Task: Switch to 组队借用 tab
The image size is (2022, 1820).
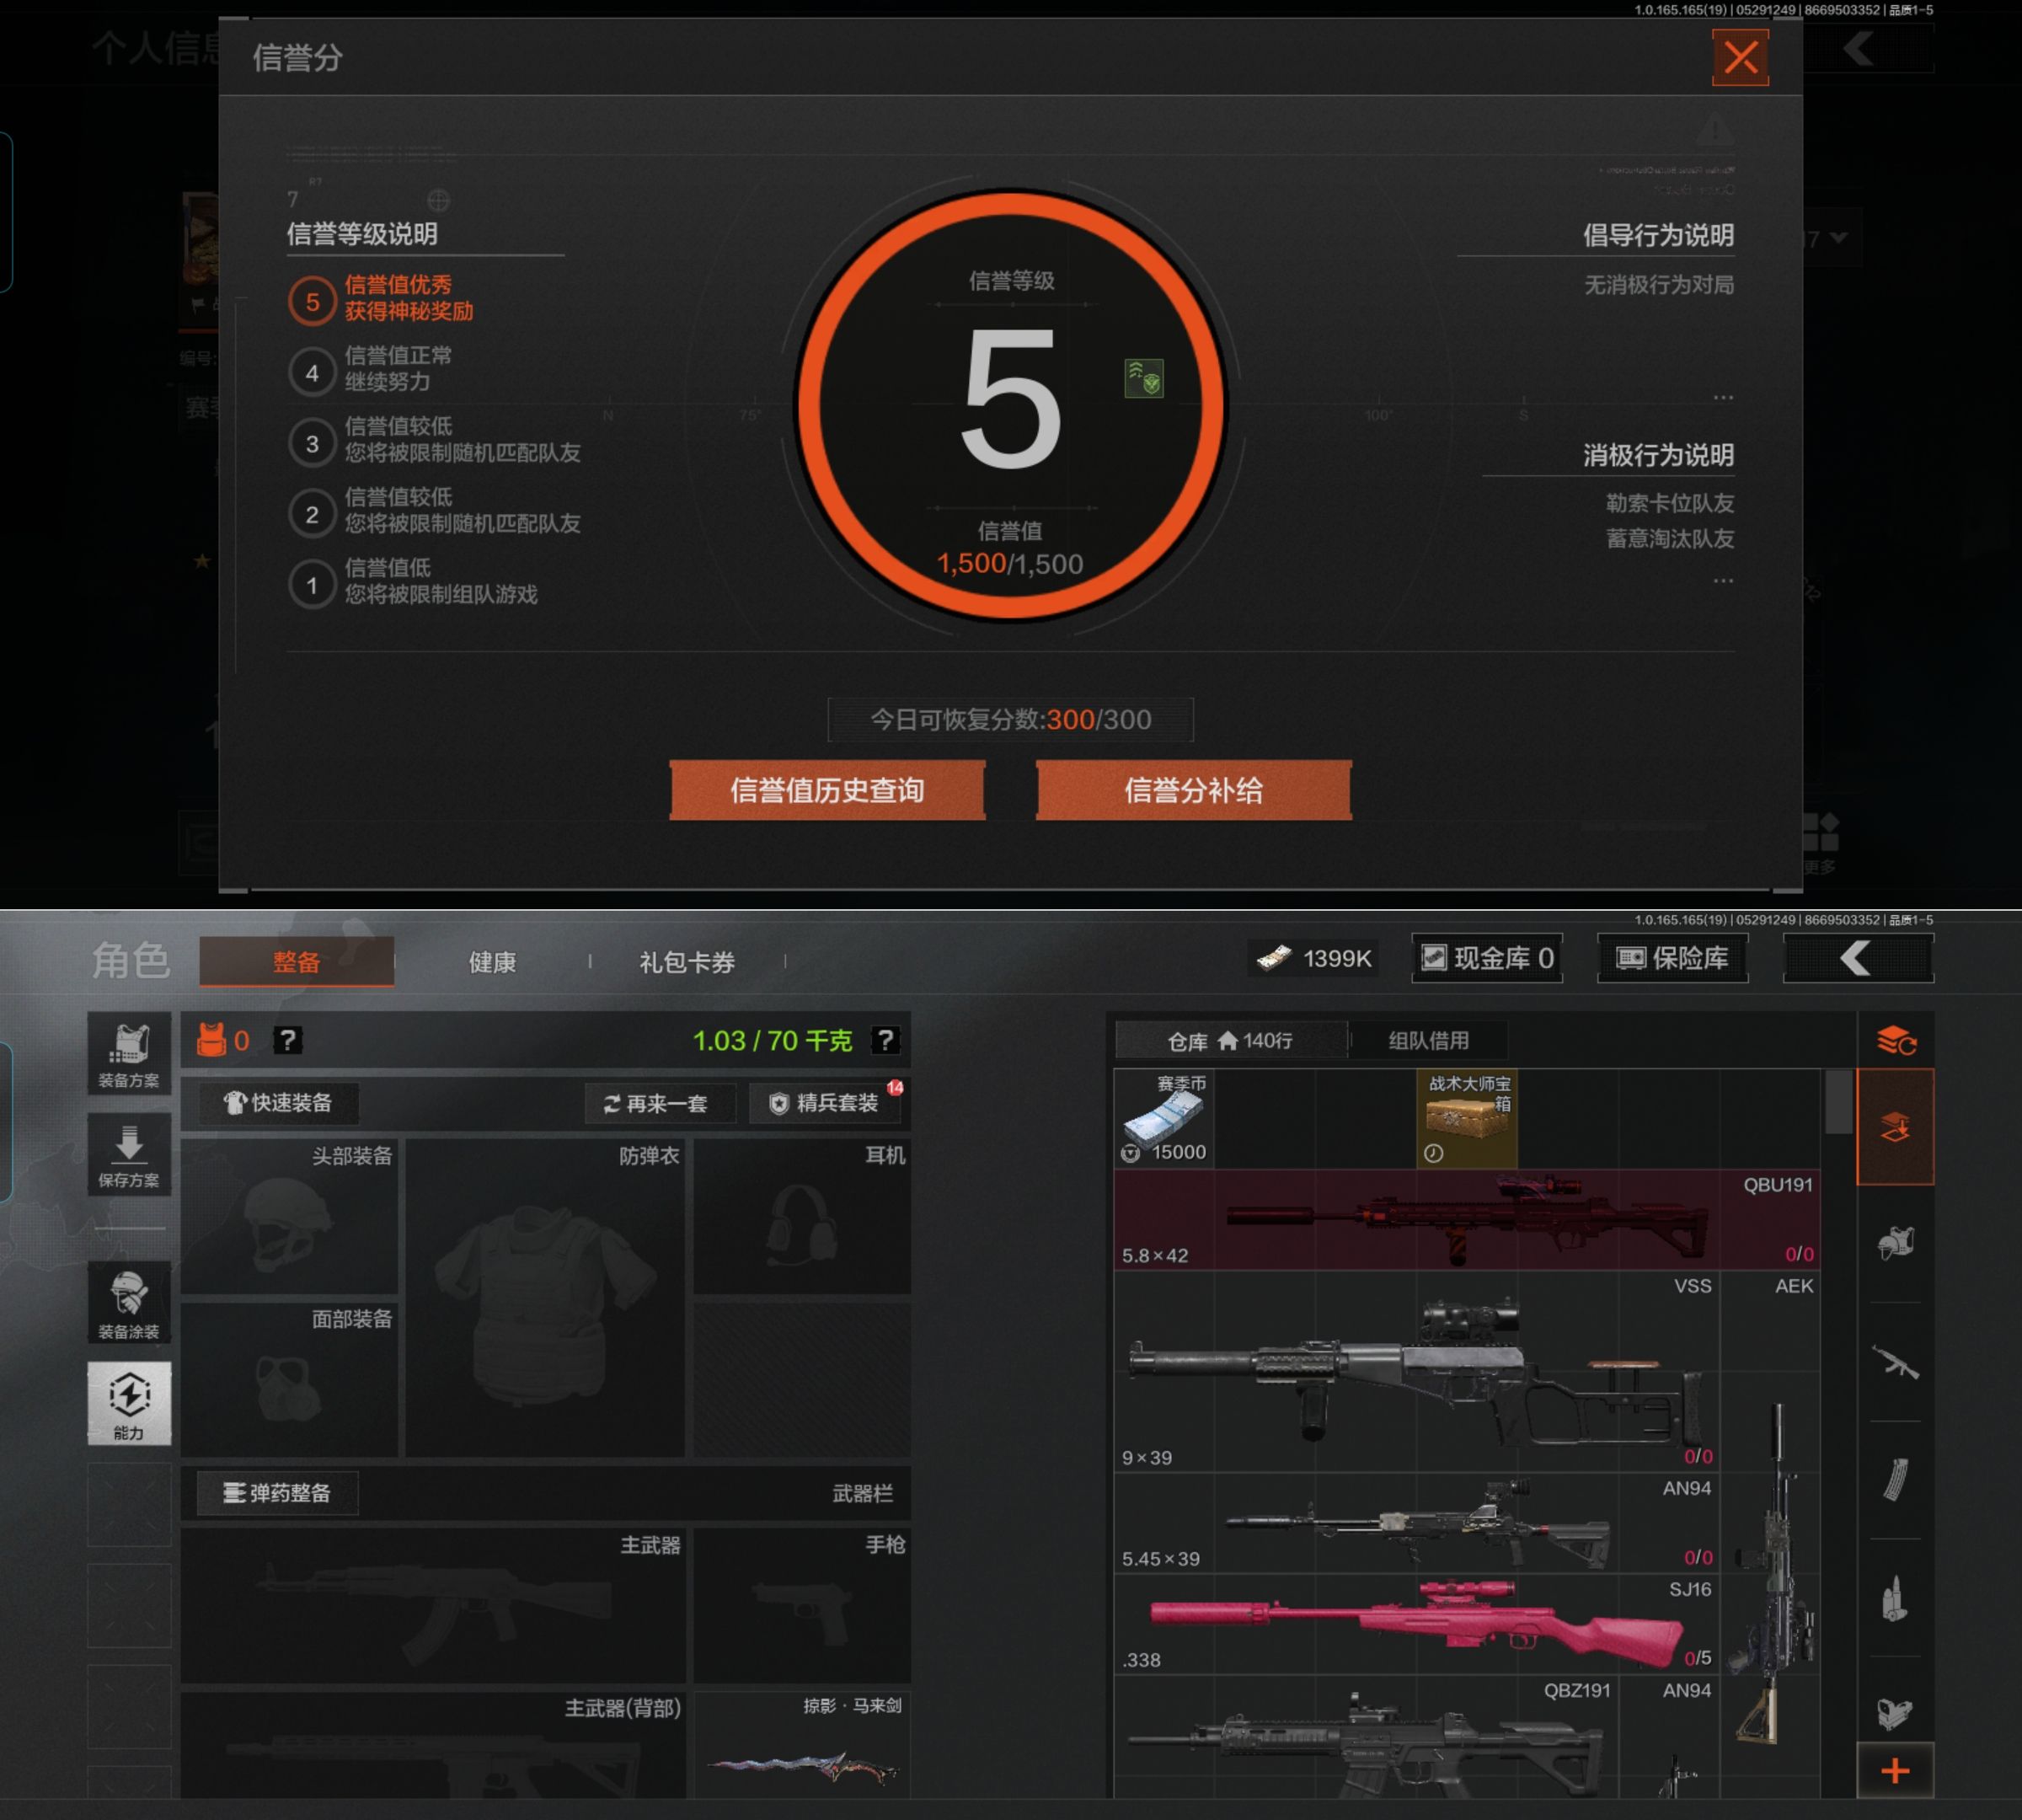Action: (1428, 1040)
